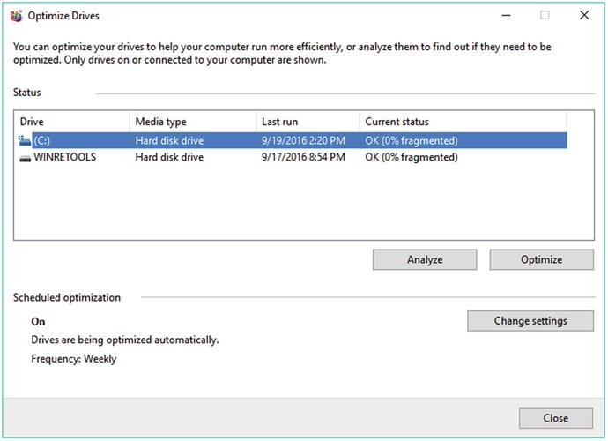Click the Analyze button
Viewport: 608px width, 441px height.
tap(425, 259)
